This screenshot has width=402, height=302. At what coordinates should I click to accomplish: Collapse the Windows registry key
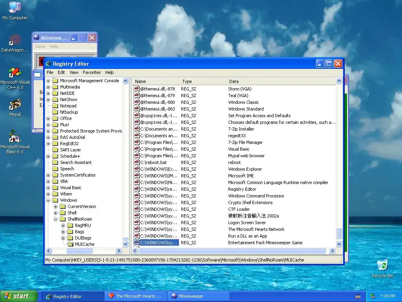point(48,200)
